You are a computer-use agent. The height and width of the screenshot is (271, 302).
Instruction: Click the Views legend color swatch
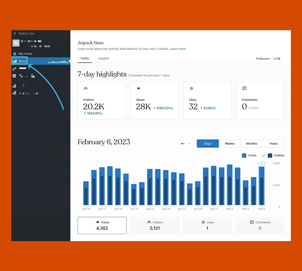(x=244, y=155)
